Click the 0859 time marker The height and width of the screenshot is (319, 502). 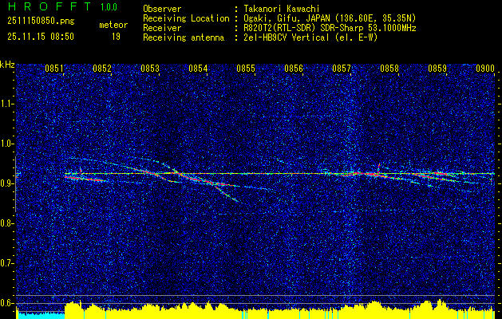pyautogui.click(x=437, y=69)
